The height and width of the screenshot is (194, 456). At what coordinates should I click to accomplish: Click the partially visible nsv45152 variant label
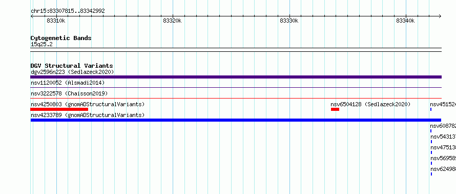(443, 104)
